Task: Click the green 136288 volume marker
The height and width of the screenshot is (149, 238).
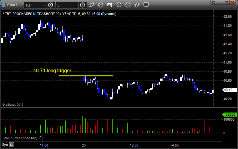Action: click(229, 114)
